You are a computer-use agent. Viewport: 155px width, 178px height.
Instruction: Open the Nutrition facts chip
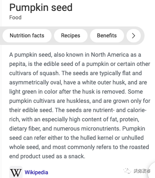27,36
